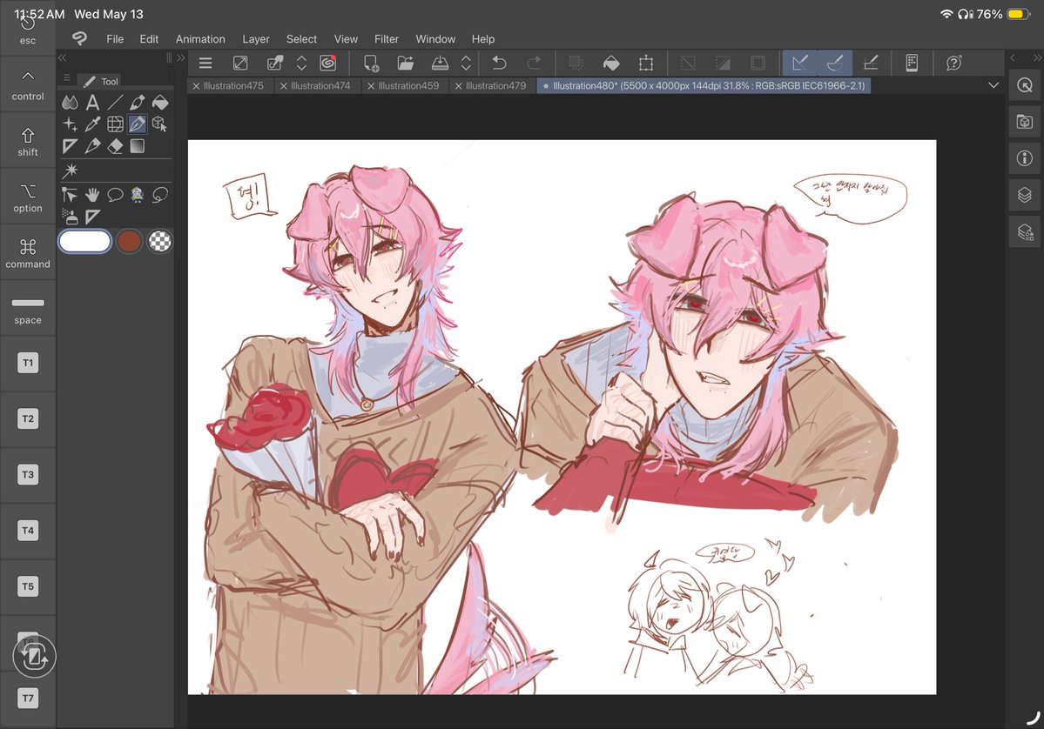This screenshot has width=1044, height=729.
Task: Click the command bar Fill icon
Action: [611, 64]
